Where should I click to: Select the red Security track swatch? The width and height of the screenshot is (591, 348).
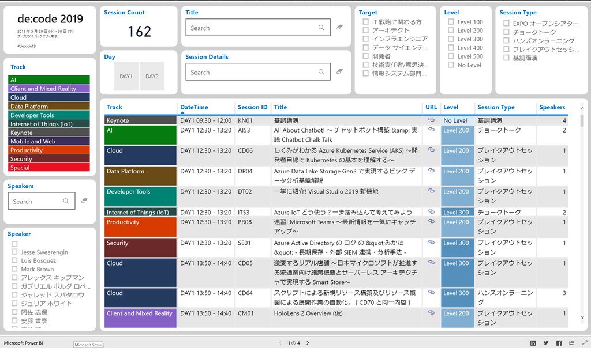click(49, 158)
